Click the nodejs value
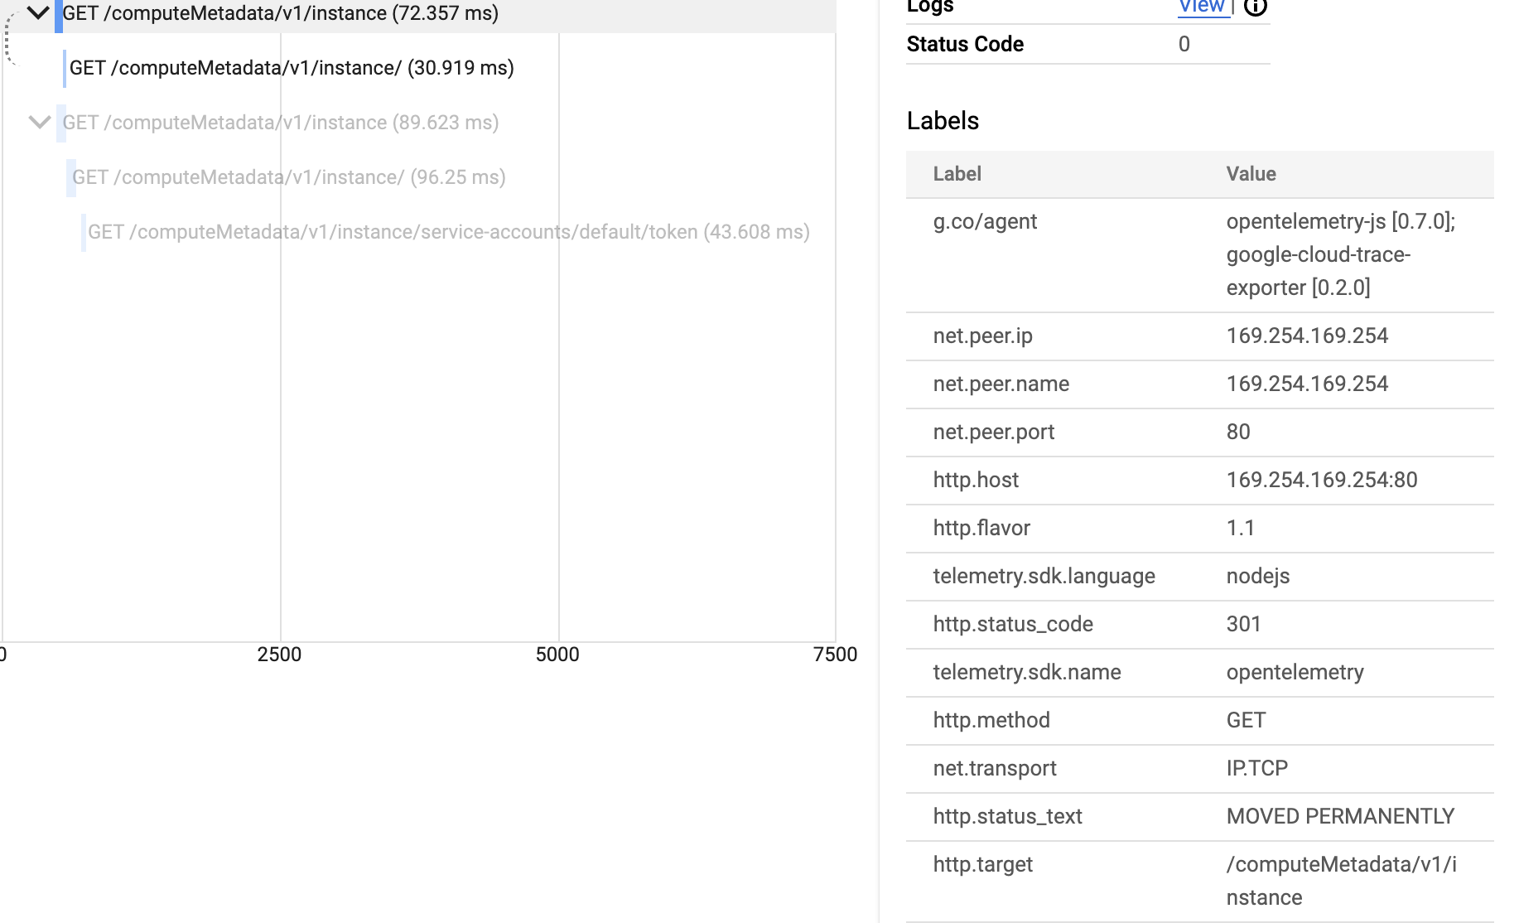This screenshot has height=923, width=1519. (1258, 576)
